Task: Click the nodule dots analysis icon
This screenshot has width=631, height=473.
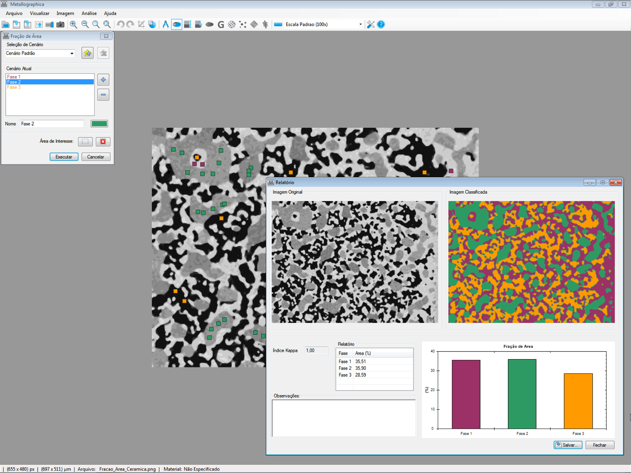Action: click(x=243, y=24)
